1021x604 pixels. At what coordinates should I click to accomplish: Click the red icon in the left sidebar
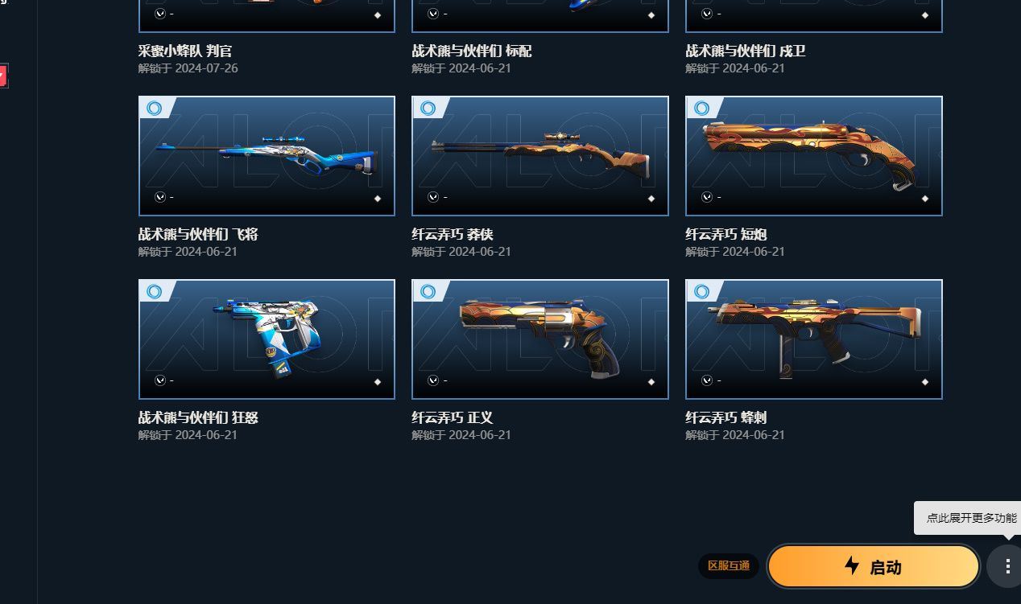(x=3, y=77)
